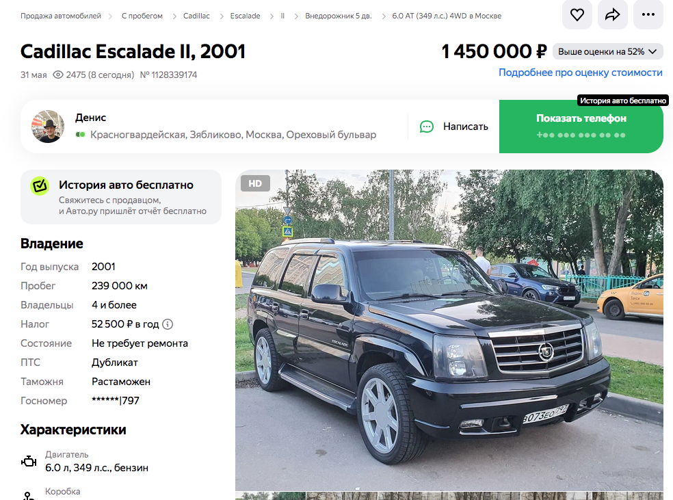This screenshot has height=500, width=673.
Task: Expand the 'Выше оценки на 52%' dropdown
Action: [x=607, y=51]
